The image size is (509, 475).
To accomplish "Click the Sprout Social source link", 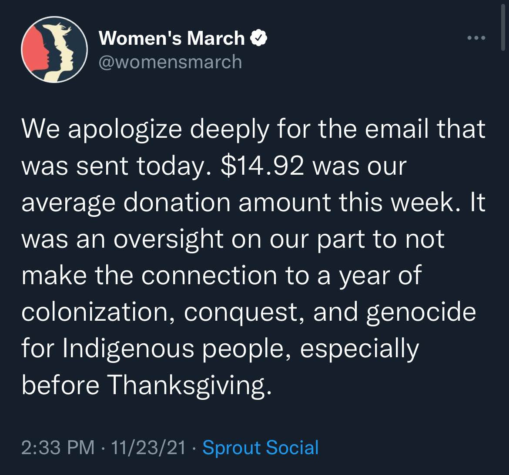I will [260, 448].
